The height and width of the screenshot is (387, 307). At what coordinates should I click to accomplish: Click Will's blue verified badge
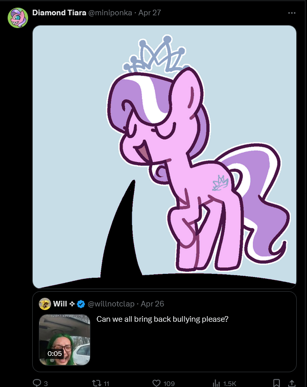tap(81, 304)
